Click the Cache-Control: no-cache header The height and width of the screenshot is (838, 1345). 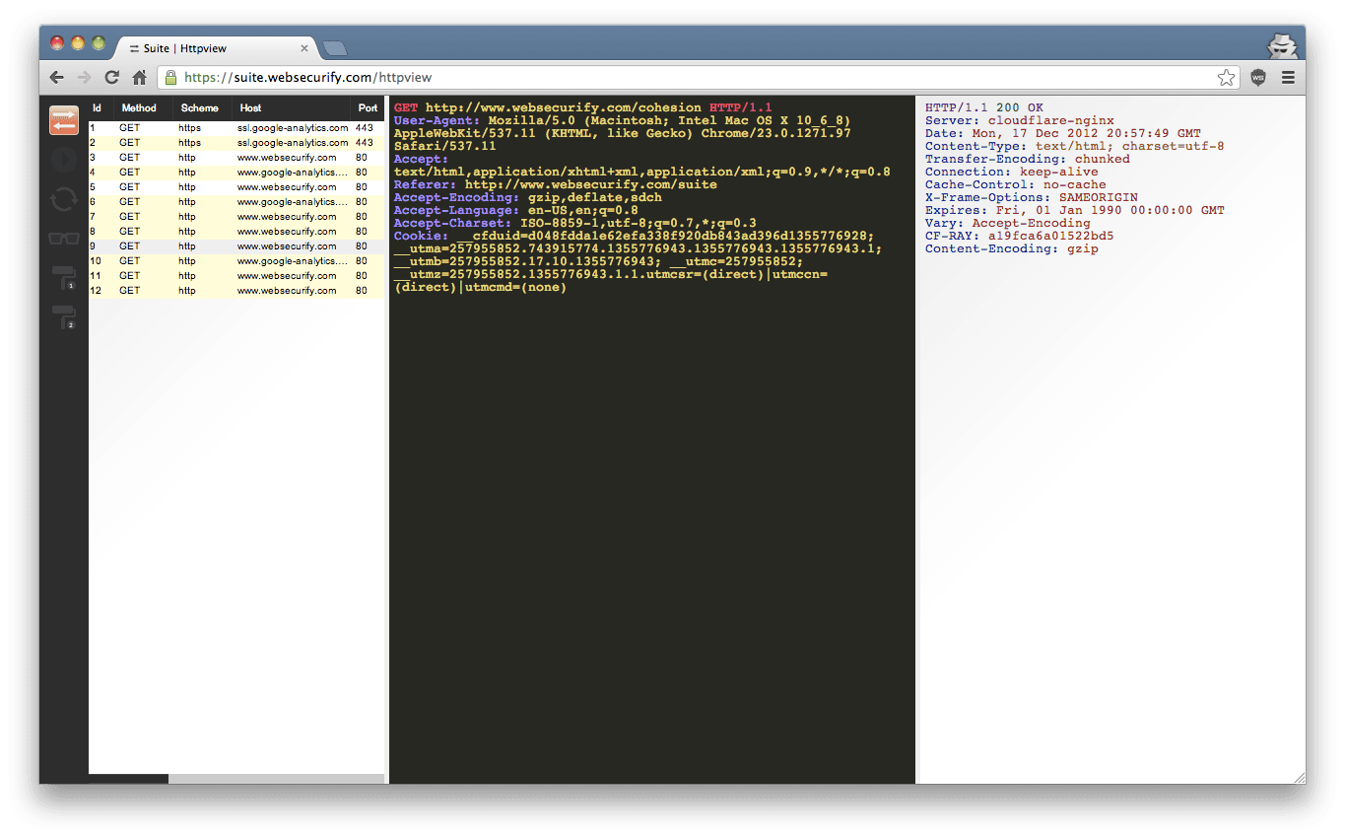1015,184
